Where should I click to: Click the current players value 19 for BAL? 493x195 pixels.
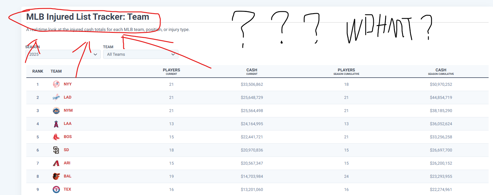(x=172, y=177)
